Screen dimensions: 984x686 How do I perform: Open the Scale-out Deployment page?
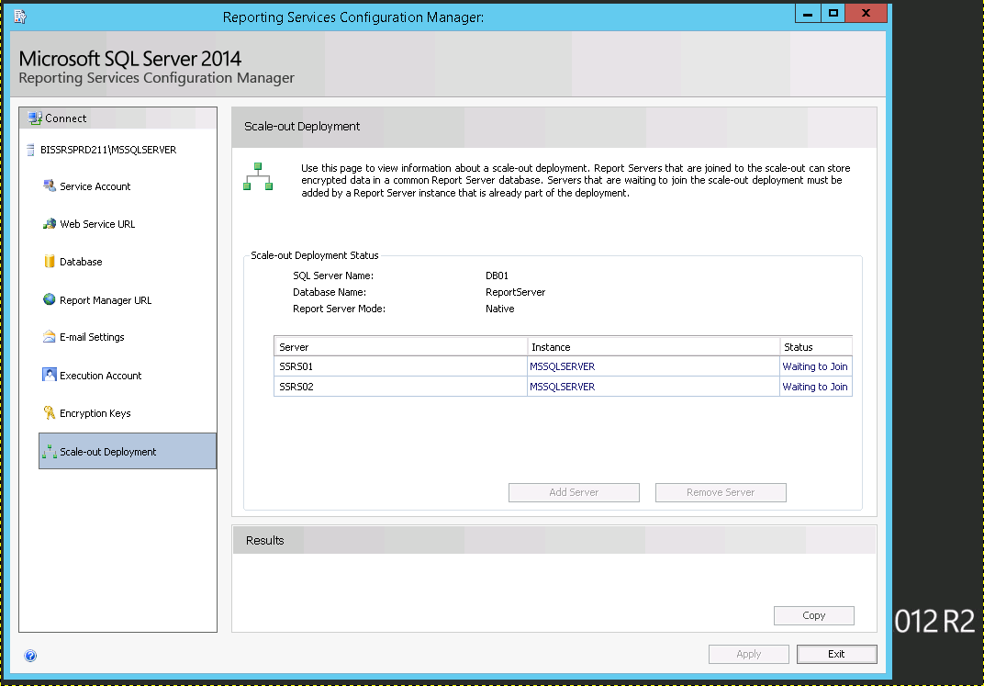(x=108, y=452)
